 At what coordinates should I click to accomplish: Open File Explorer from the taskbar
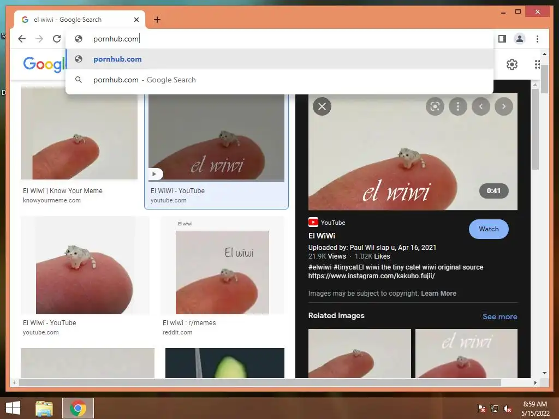pyautogui.click(x=44, y=408)
